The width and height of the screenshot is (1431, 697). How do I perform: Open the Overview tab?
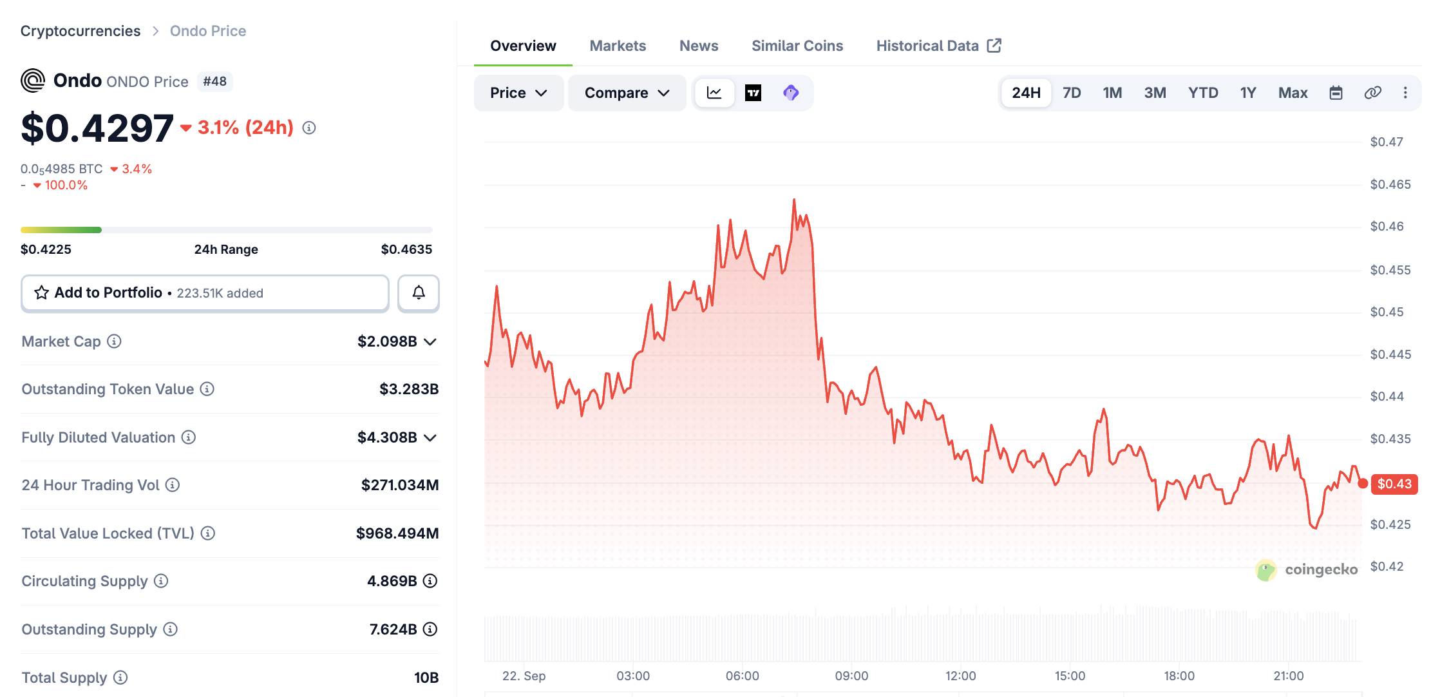[x=523, y=46]
